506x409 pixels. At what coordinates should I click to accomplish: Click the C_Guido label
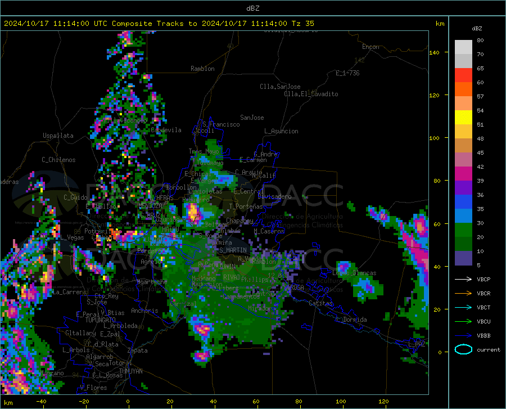(x=75, y=197)
